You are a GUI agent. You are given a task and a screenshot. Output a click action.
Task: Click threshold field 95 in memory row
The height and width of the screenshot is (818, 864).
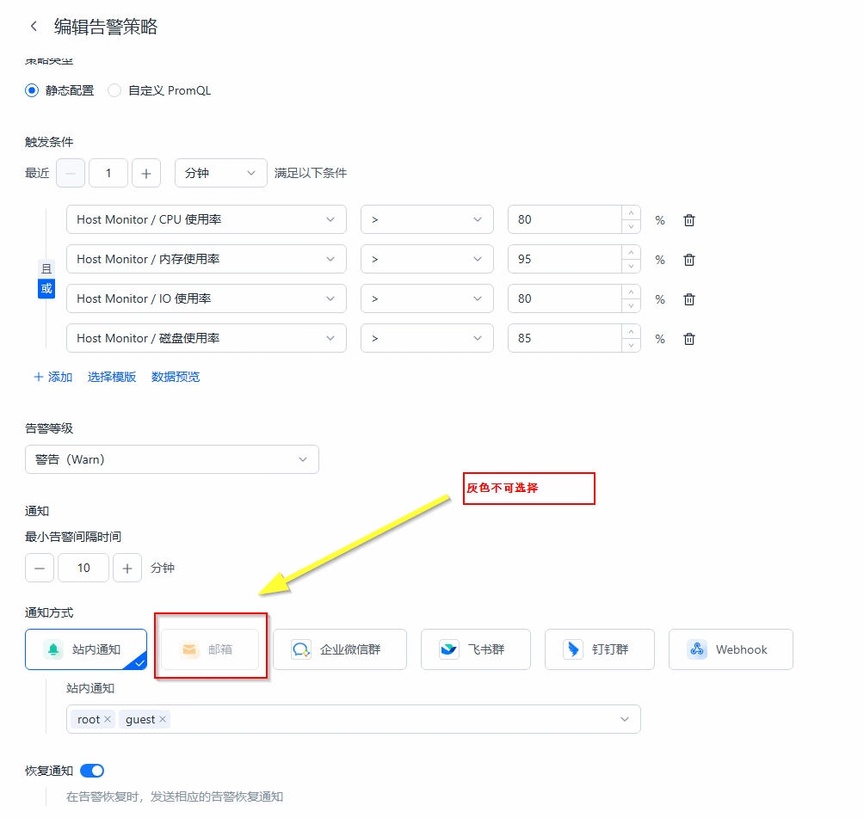565,259
